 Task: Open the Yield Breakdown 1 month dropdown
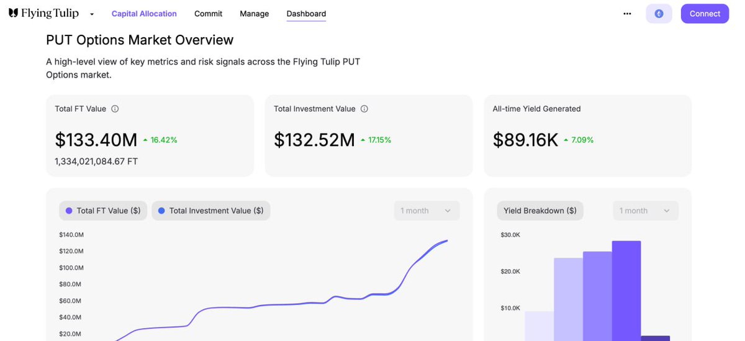coord(646,211)
